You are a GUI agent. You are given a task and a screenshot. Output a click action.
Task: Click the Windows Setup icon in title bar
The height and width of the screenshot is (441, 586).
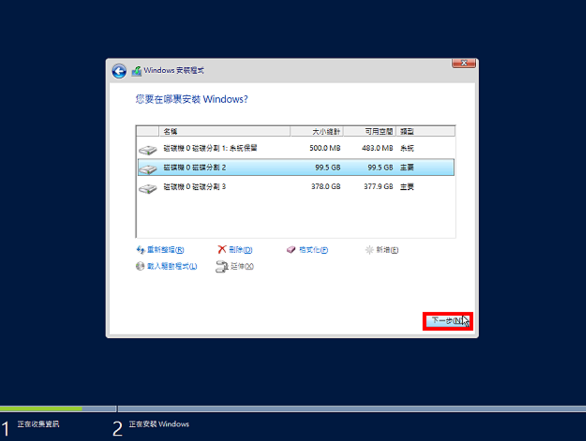136,71
